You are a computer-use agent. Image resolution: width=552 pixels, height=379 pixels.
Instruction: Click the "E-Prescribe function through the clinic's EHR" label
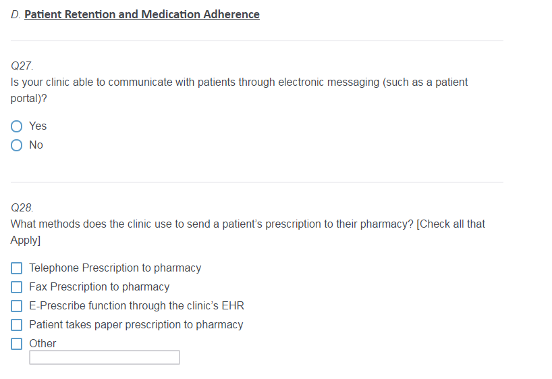136,306
